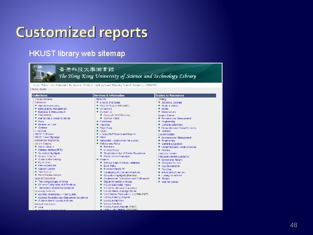The width and height of the screenshot is (313, 235).
Task: Open My Account in the top navigation
Action: [x=75, y=85]
